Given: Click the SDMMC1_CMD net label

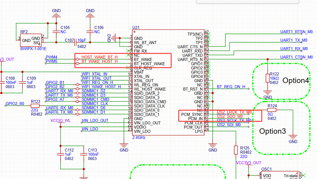Looking at the screenshot, I should pos(95,99).
